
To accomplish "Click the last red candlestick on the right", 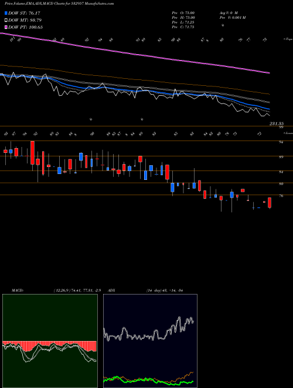I will (x=270, y=203).
